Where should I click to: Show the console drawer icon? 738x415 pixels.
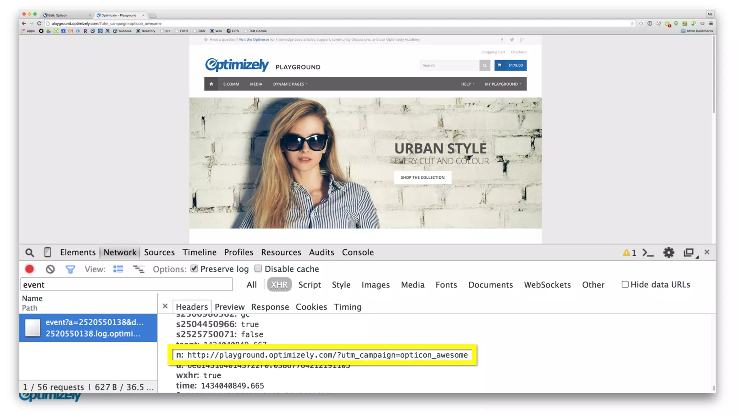(648, 253)
